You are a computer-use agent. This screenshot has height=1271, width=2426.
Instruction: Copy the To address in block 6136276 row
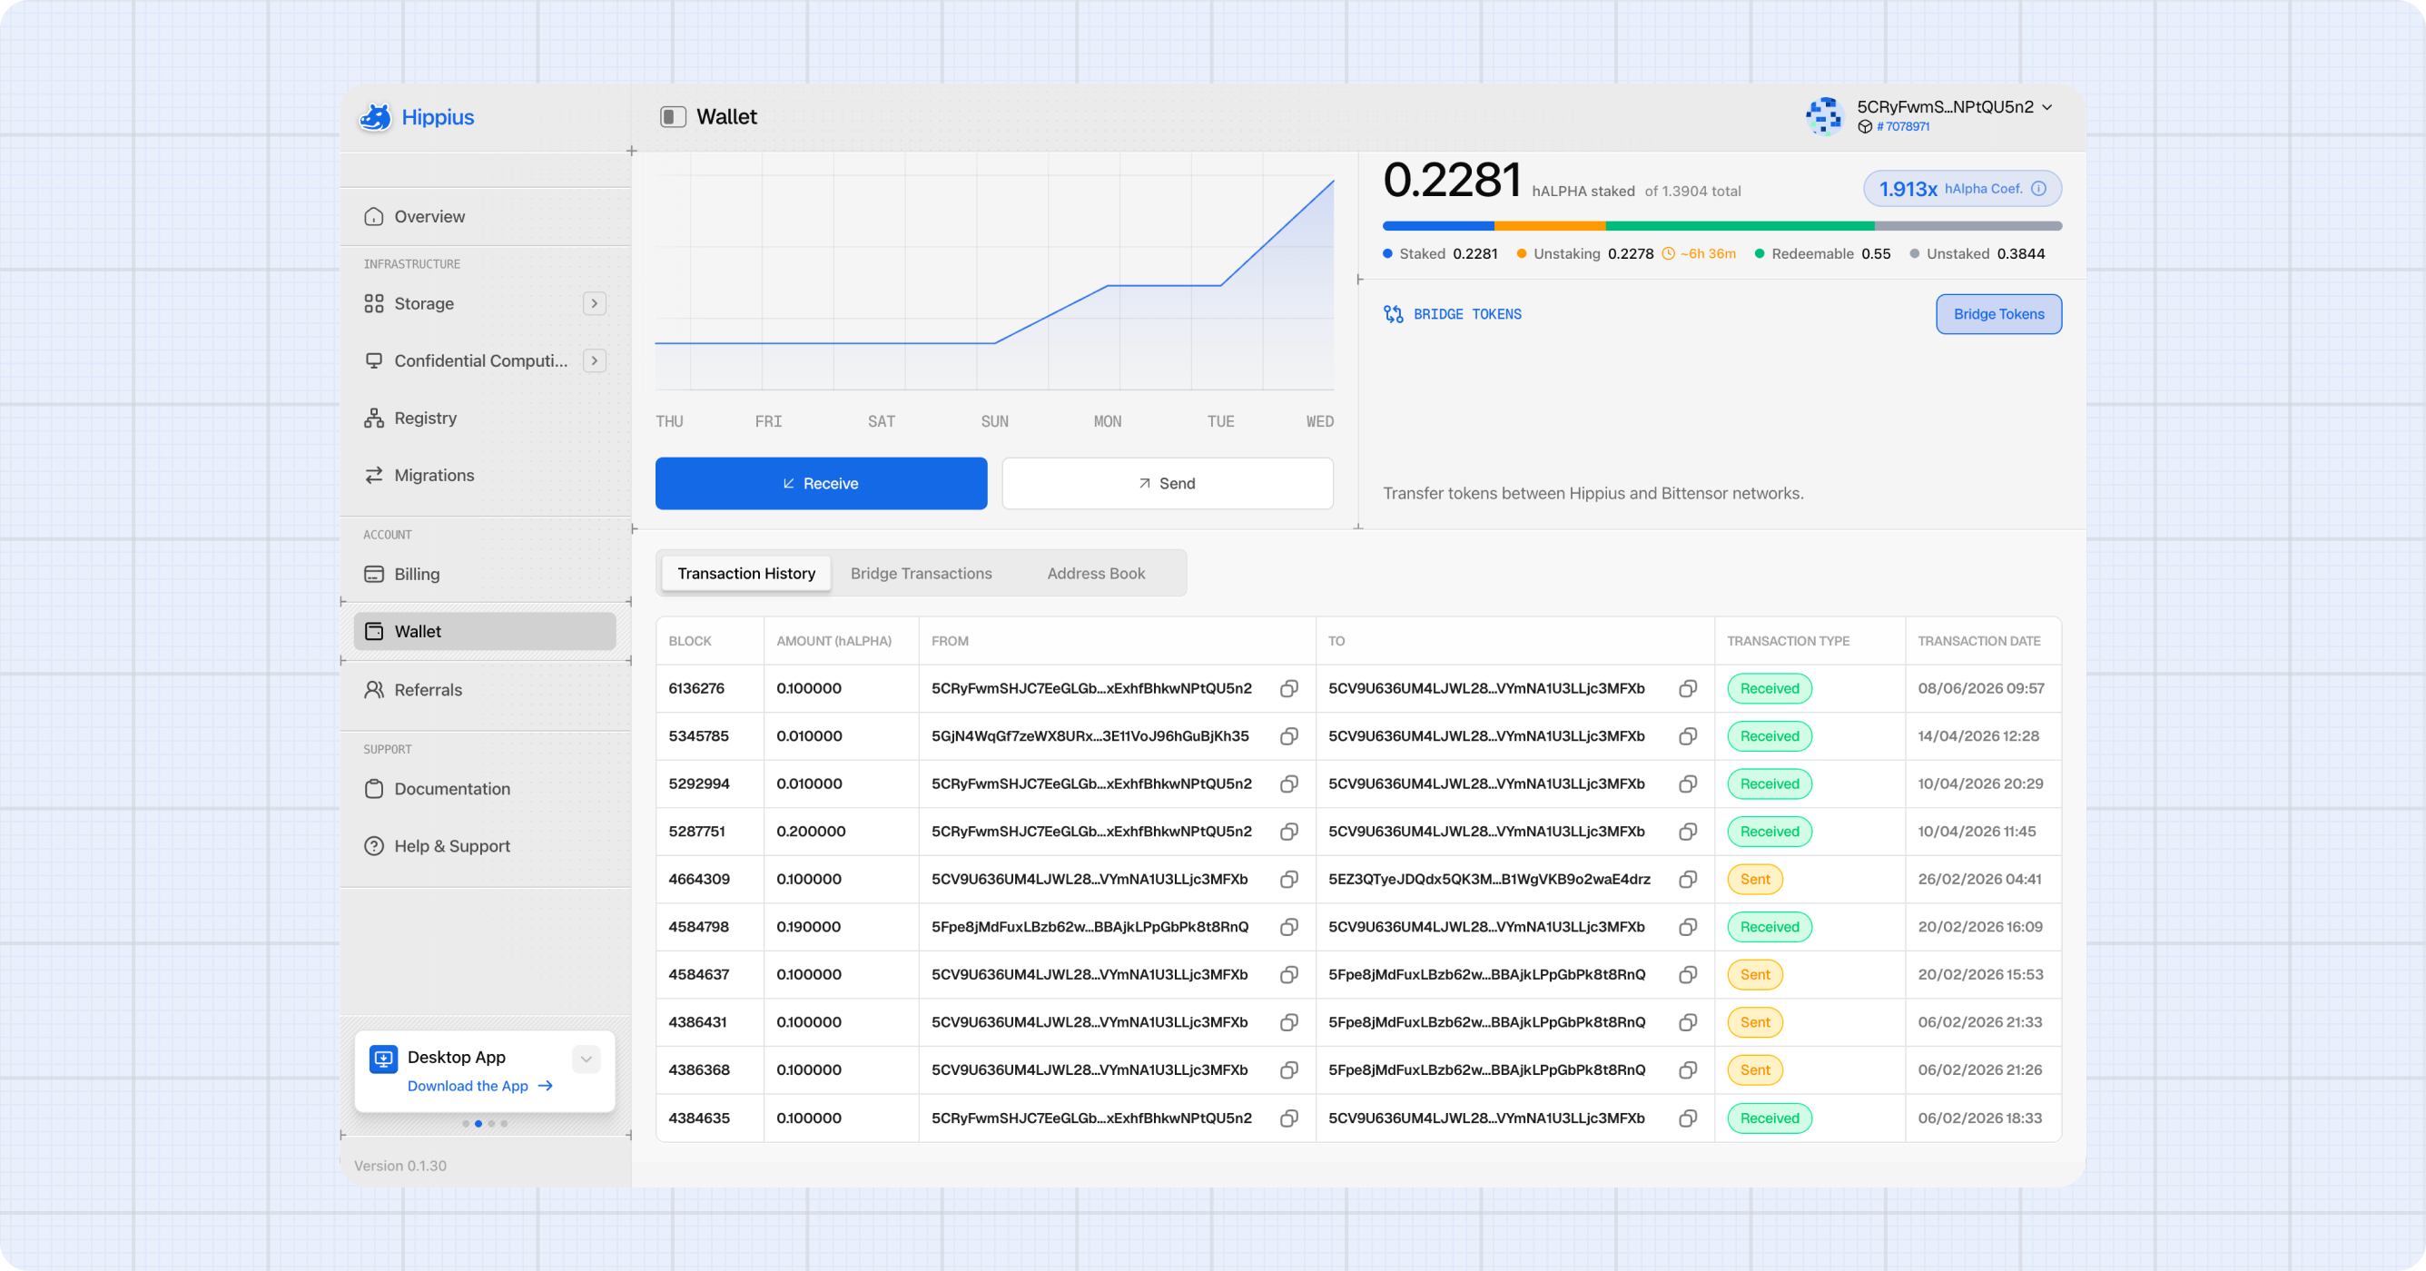(x=1688, y=689)
